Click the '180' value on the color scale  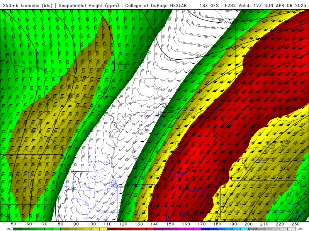pyautogui.click(x=217, y=224)
